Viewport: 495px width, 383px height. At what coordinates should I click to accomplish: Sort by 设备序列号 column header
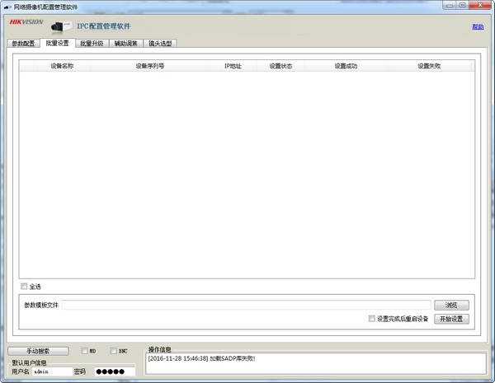click(x=149, y=66)
